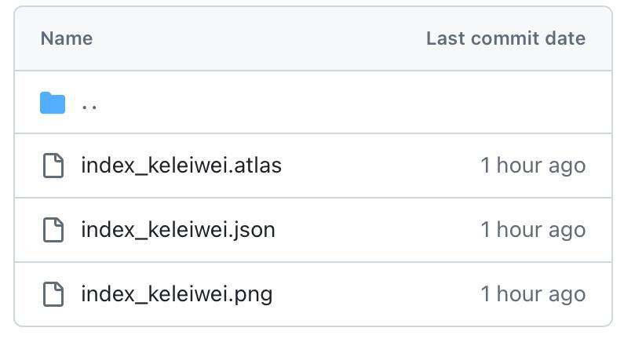Click '1 hour ago' on the atlas row
Screen dimensions: 624x346
[533, 166]
